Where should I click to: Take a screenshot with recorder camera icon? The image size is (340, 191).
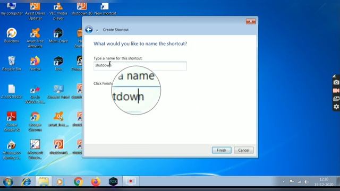click(x=336, y=82)
